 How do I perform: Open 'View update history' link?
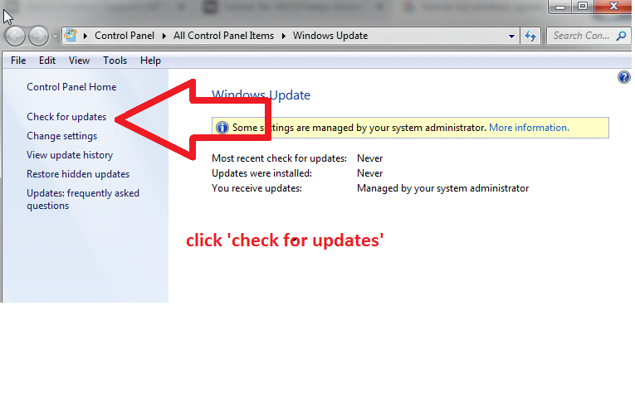70,155
